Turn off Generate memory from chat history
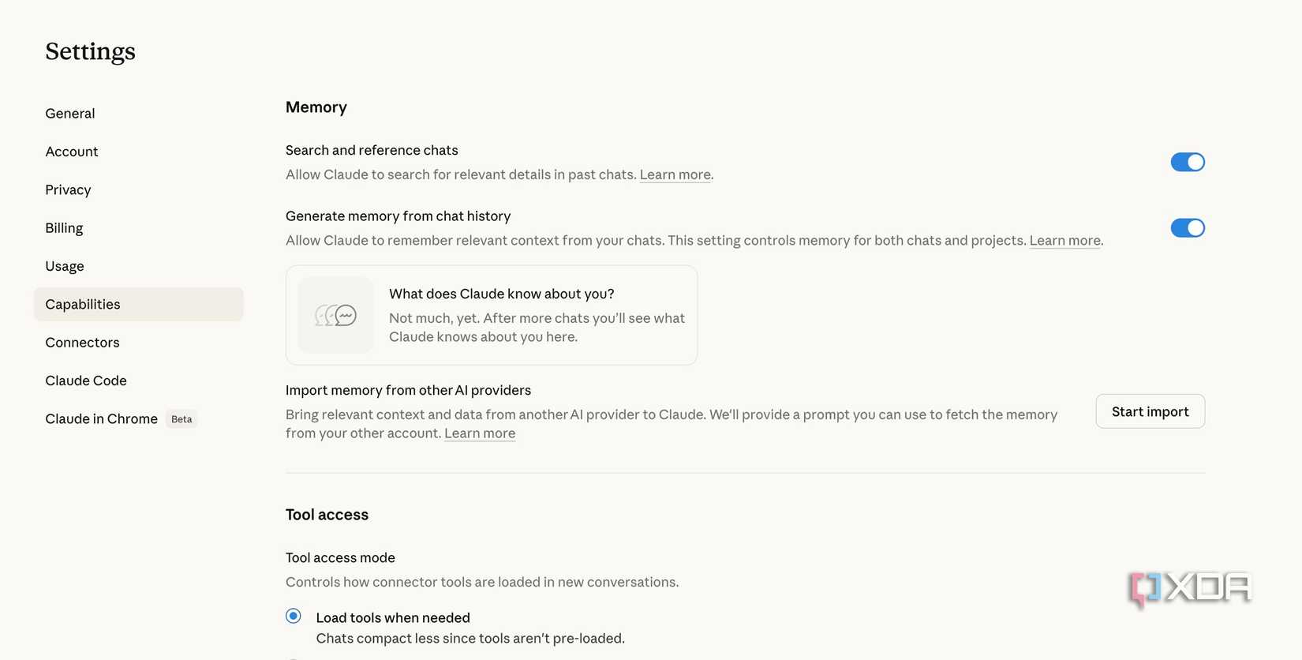The height and width of the screenshot is (660, 1302). pyautogui.click(x=1188, y=227)
